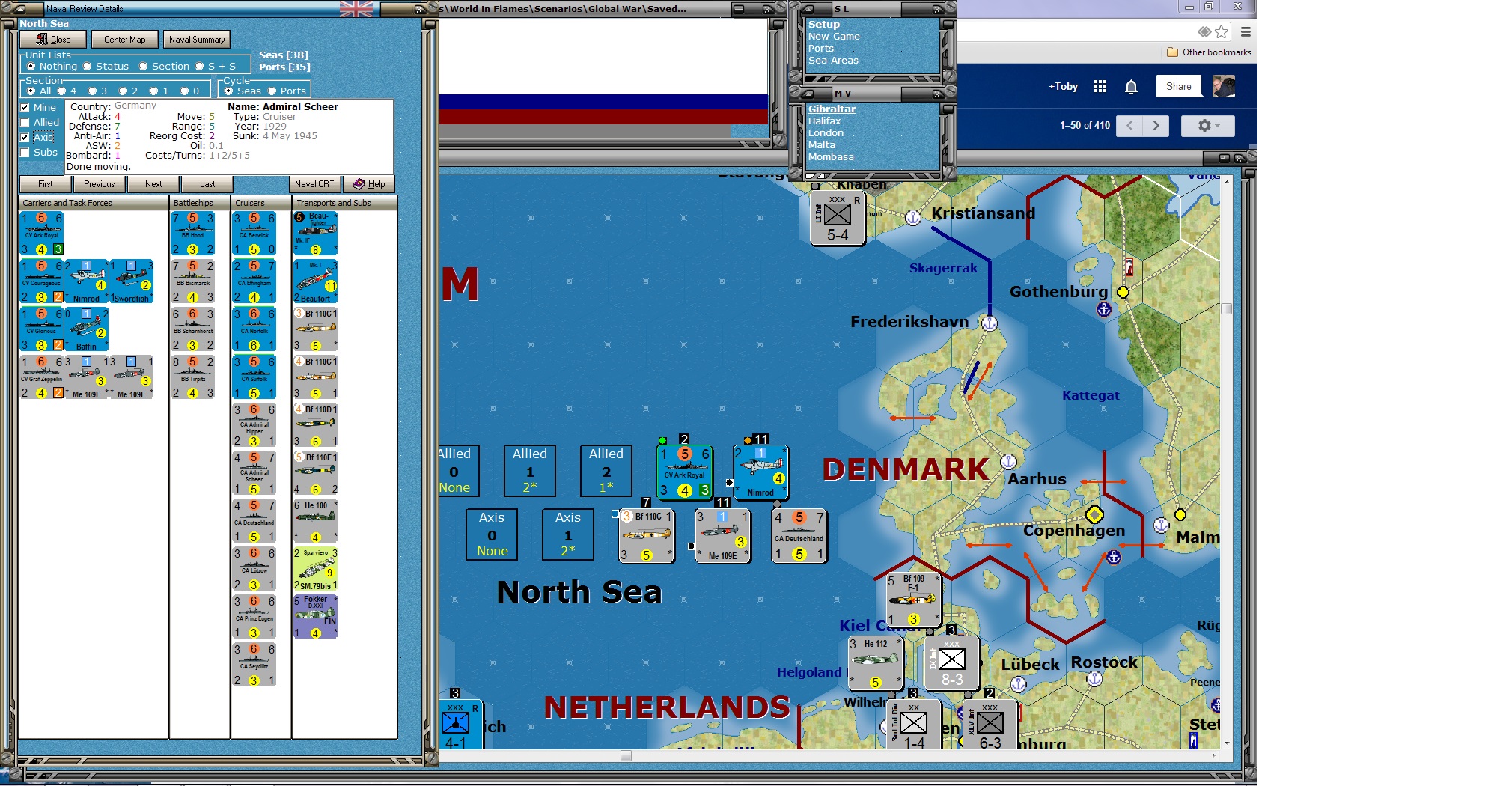Click Share in the browser window
This screenshot has width=1497, height=786.
[1178, 87]
